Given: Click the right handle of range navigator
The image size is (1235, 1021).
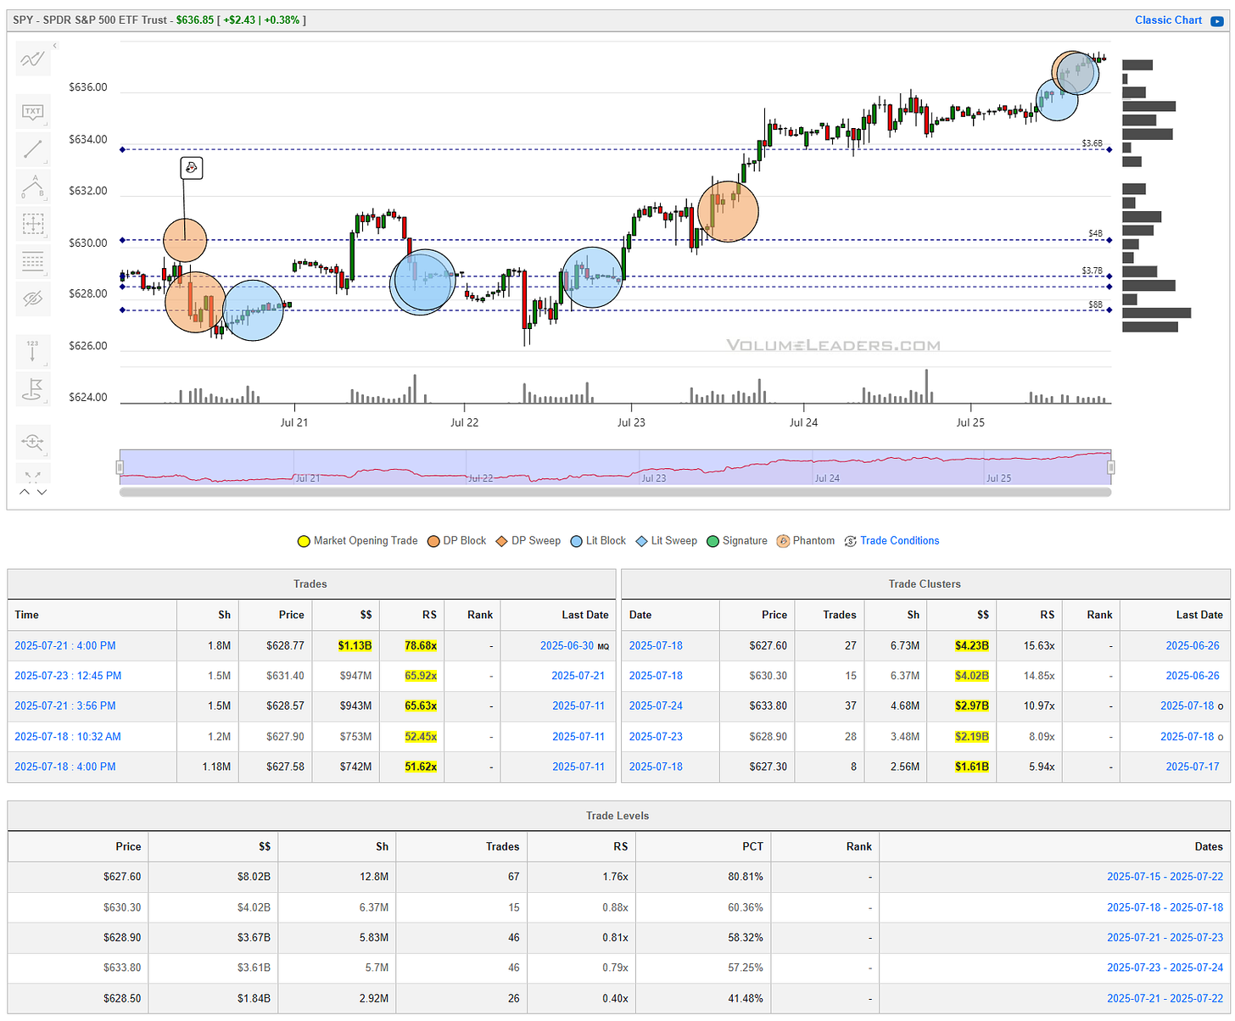Looking at the screenshot, I should click(x=1111, y=467).
